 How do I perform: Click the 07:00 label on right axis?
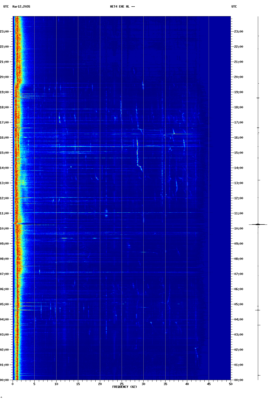click(x=238, y=274)
